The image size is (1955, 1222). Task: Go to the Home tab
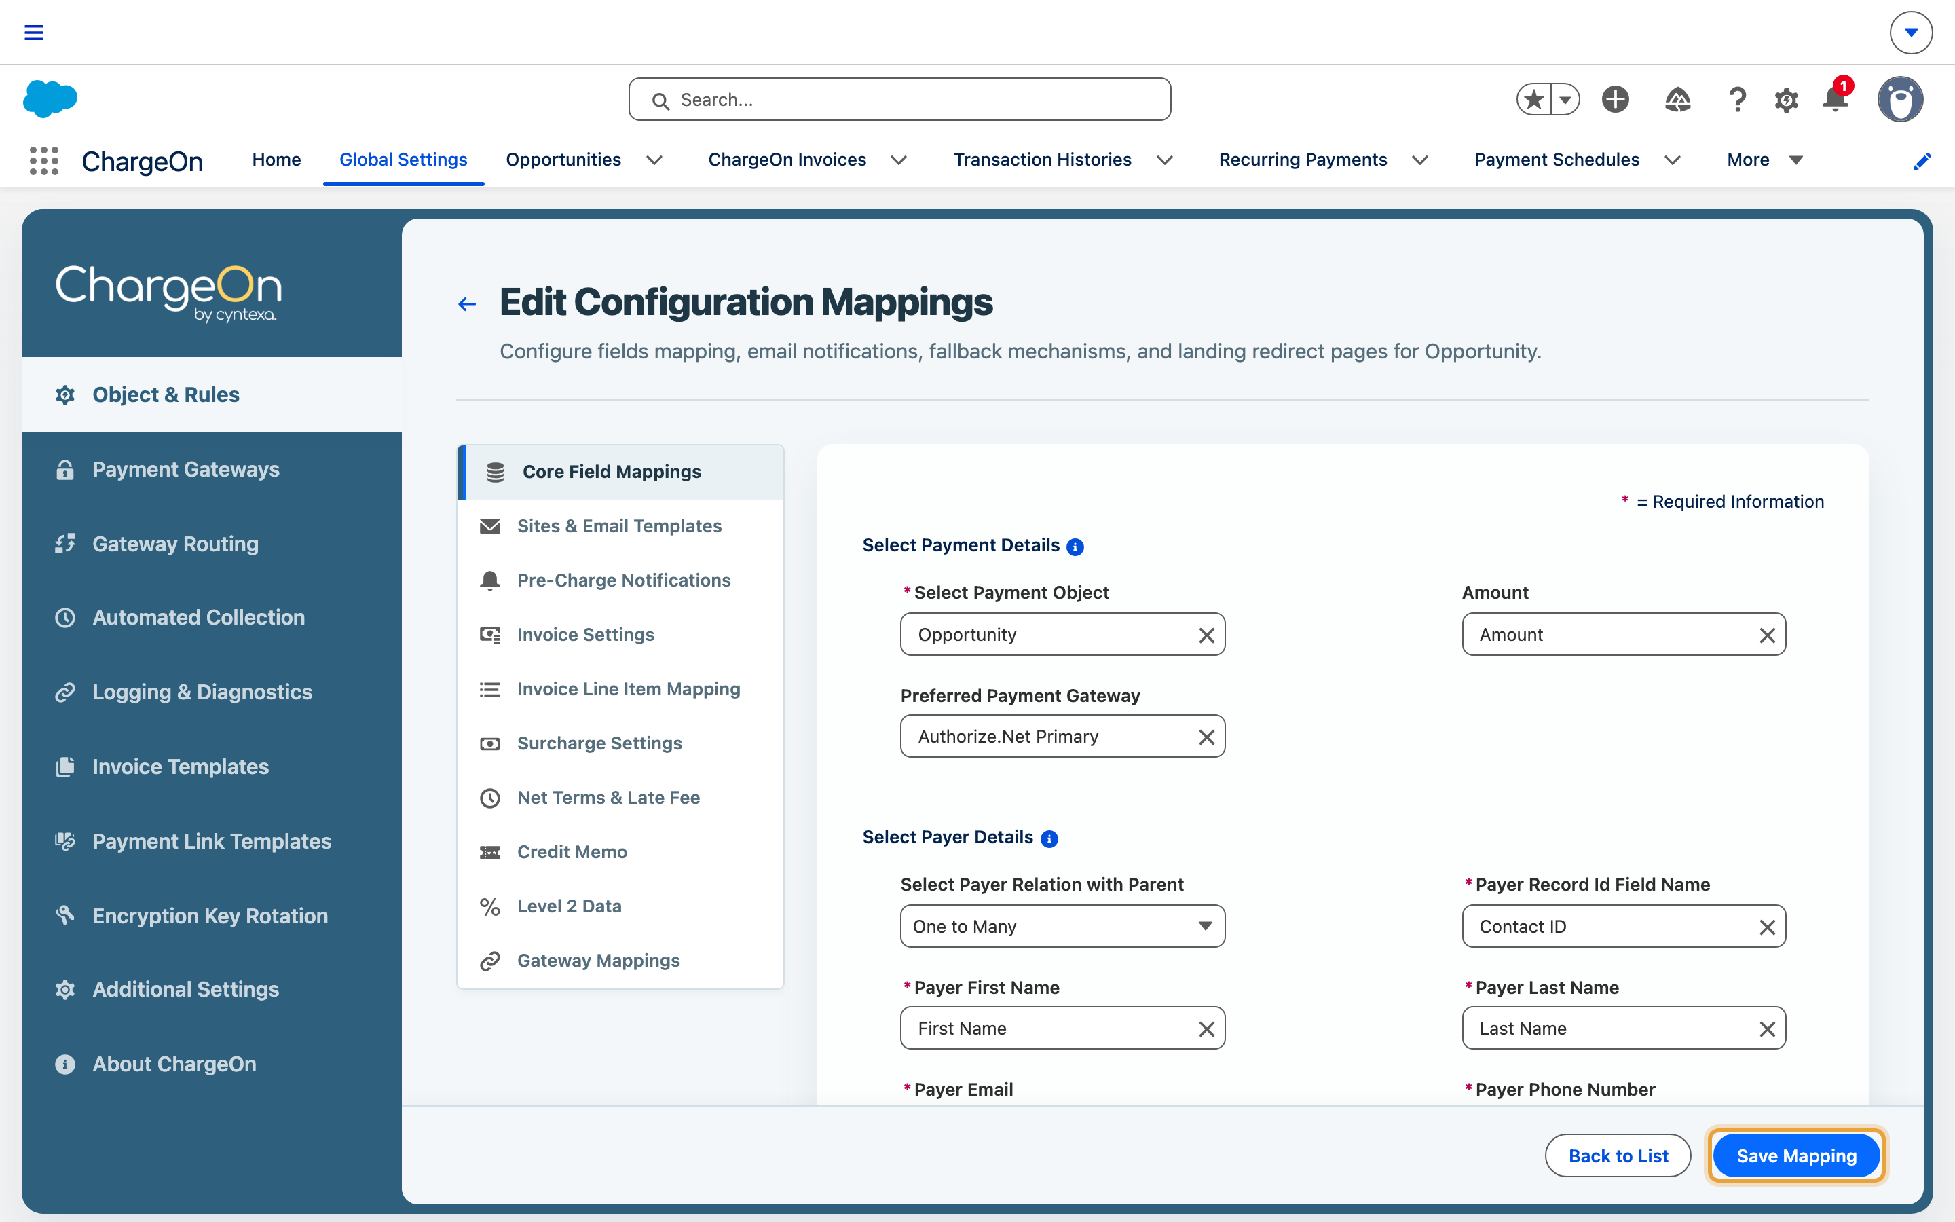coord(276,160)
